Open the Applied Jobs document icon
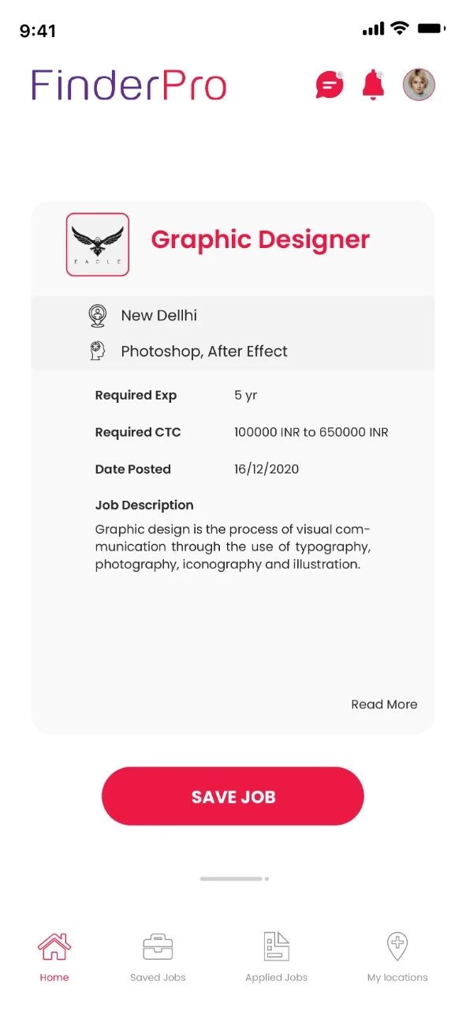 pyautogui.click(x=276, y=946)
